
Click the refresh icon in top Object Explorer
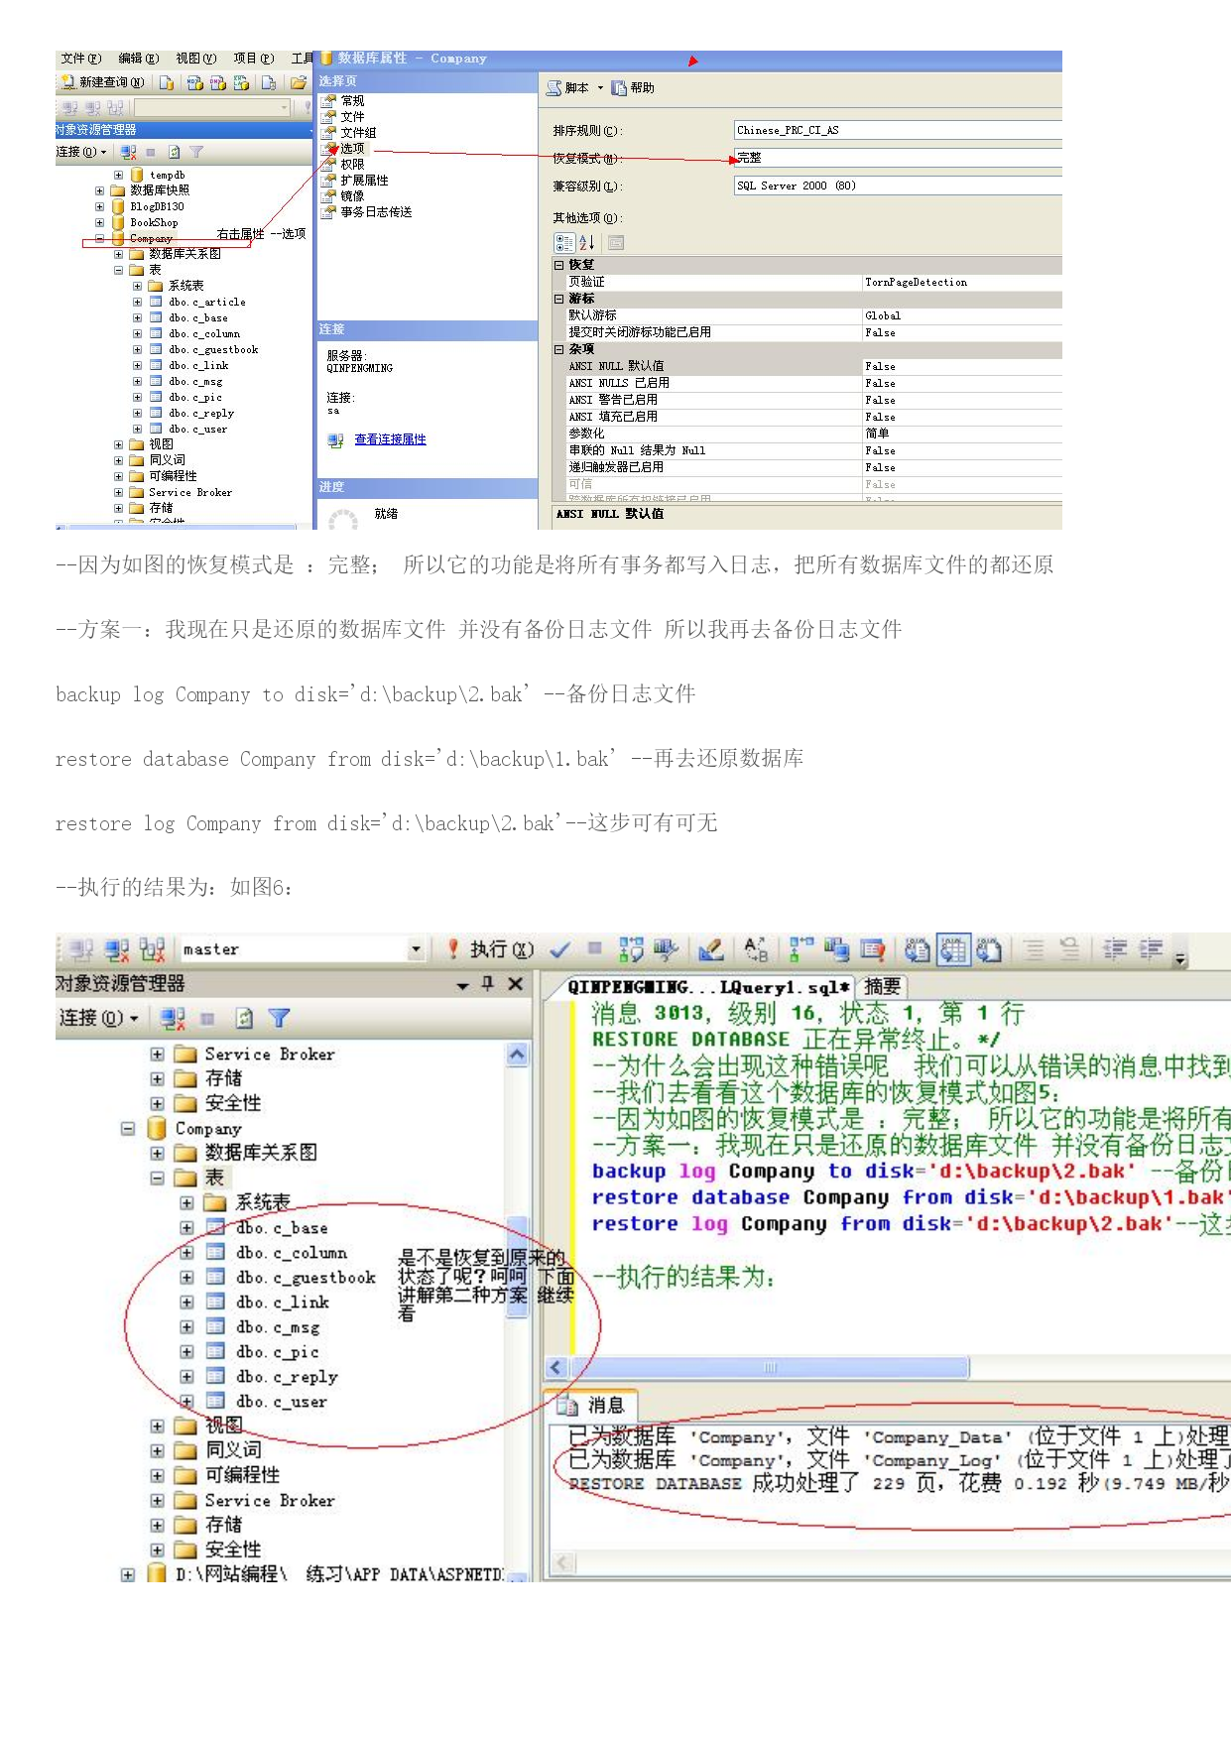click(x=175, y=152)
